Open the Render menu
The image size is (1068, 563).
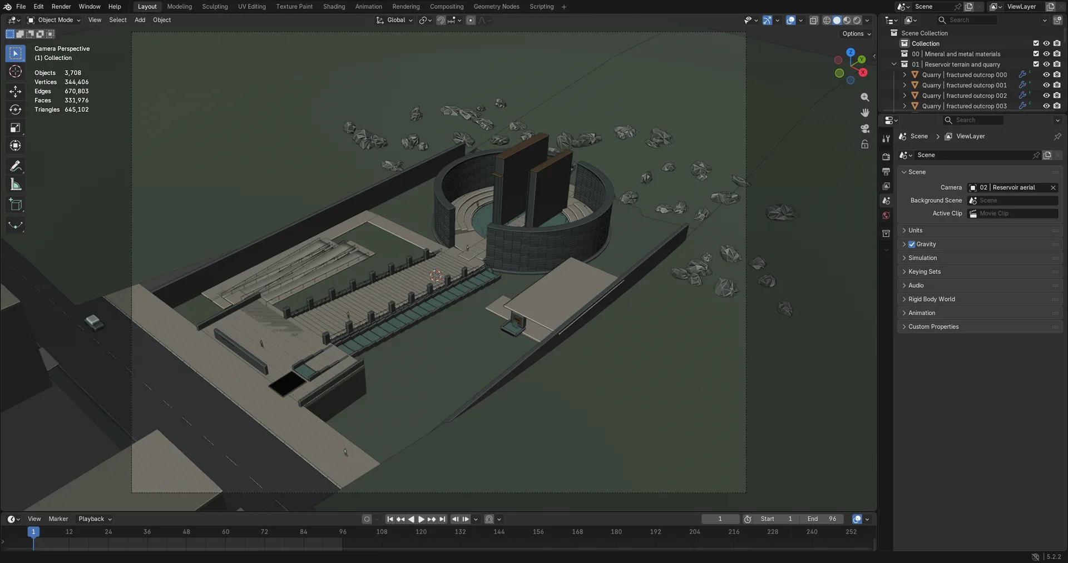[61, 7]
